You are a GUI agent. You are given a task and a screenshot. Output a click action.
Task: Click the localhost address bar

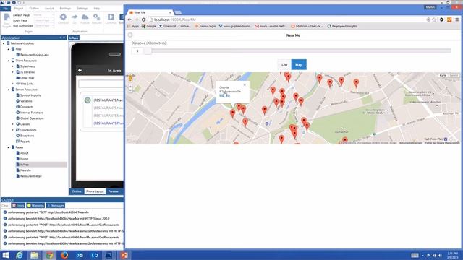(x=286, y=19)
